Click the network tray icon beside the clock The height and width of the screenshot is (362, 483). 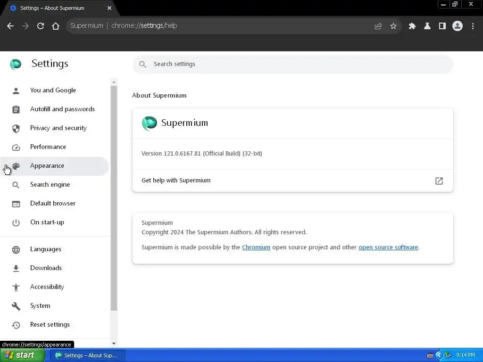[x=448, y=355]
